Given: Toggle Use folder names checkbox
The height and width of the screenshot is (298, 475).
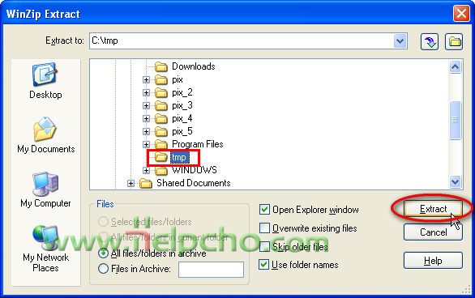Looking at the screenshot, I should point(264,265).
